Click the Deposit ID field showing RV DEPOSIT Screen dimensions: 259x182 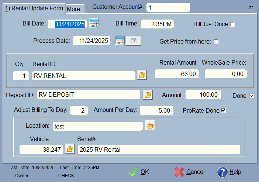89,95
